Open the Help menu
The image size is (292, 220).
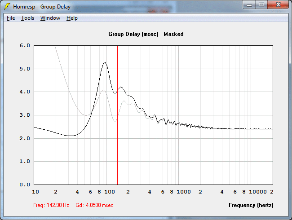click(x=72, y=18)
